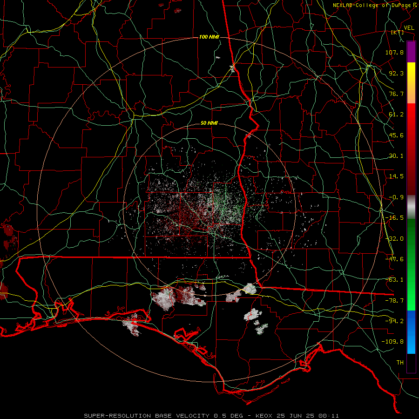Click the 14.5 velocity legend value
The height and width of the screenshot is (419, 419).
396,176
